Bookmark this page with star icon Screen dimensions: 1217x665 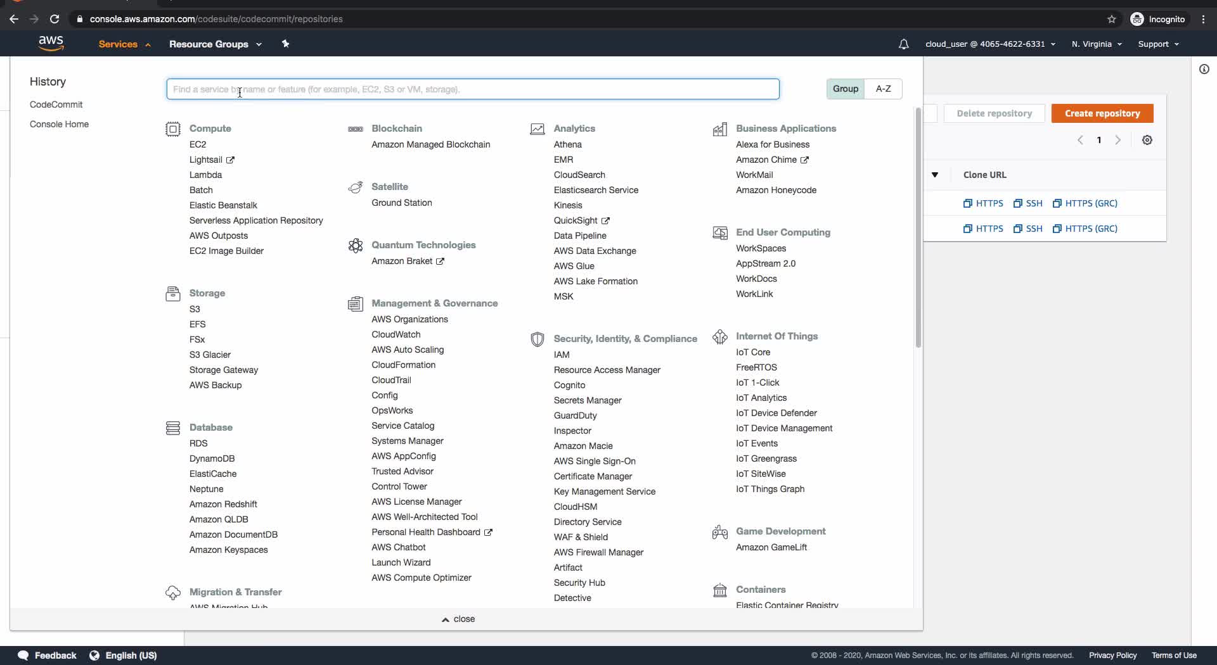[x=1111, y=19]
